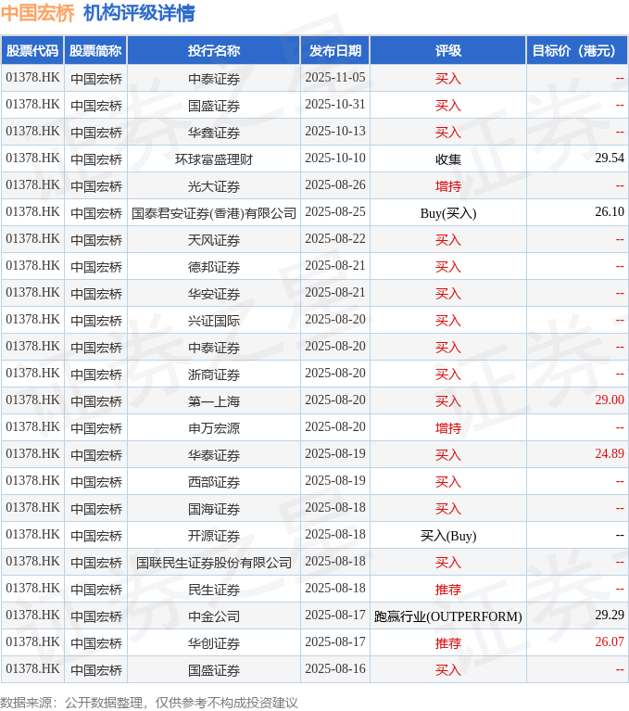Click the 股票简称 column header

click(x=95, y=50)
